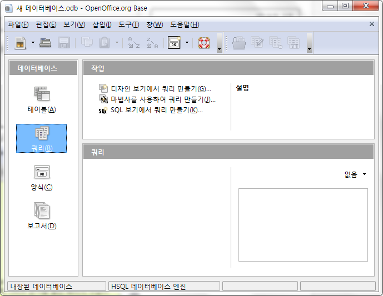
Task: Select 테이블(A) in the database pane
Action: [42, 99]
